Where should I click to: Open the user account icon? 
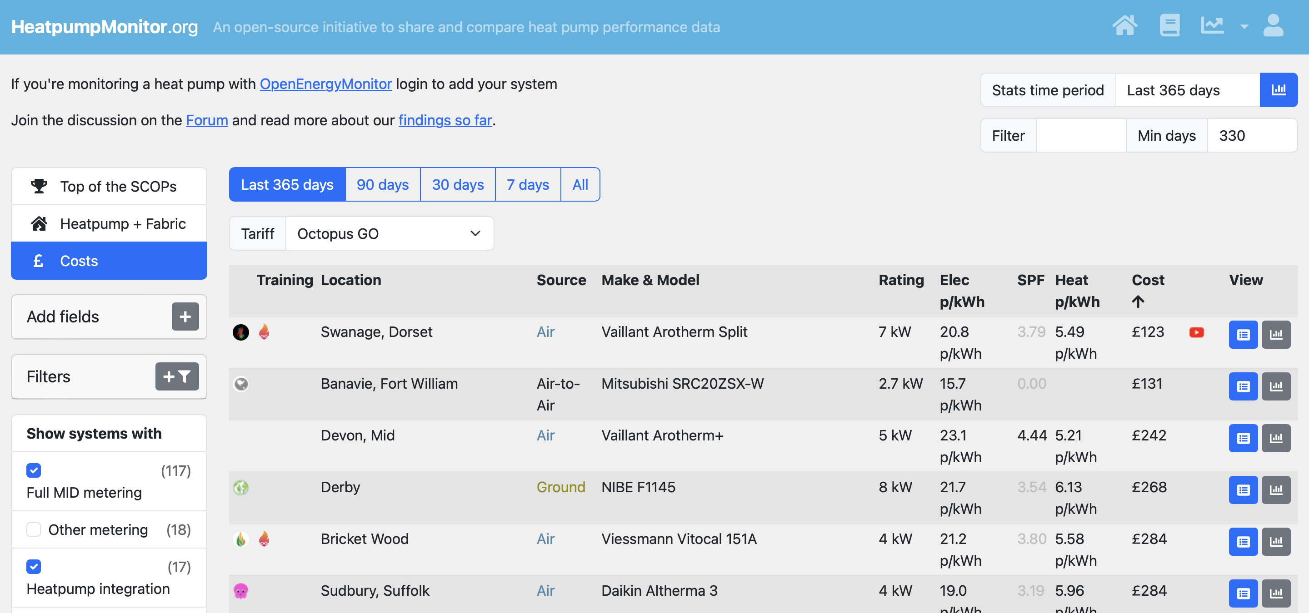point(1274,26)
